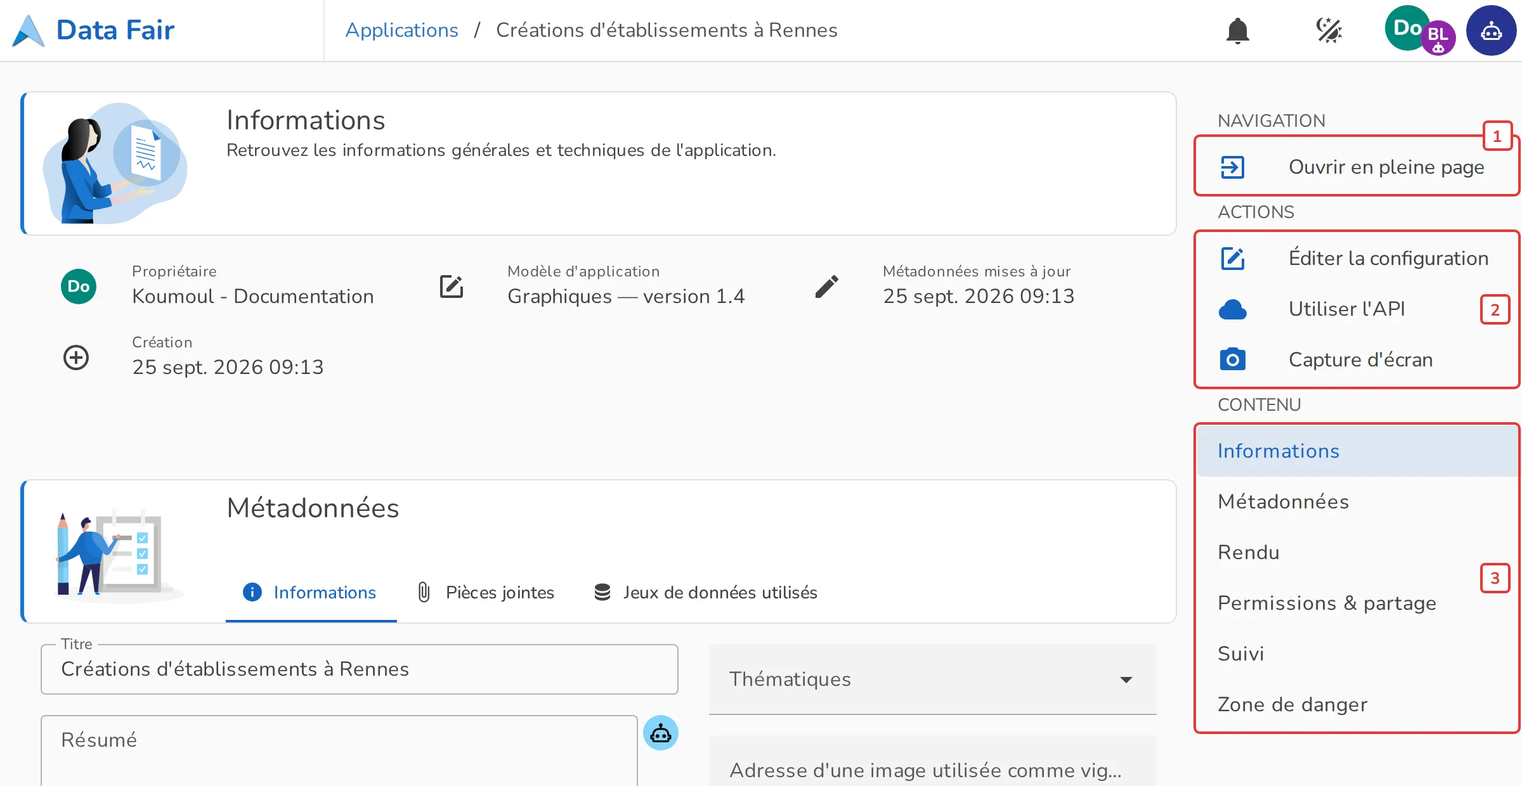The width and height of the screenshot is (1522, 786).
Task: Click the Création plus-circle icon
Action: 76,358
